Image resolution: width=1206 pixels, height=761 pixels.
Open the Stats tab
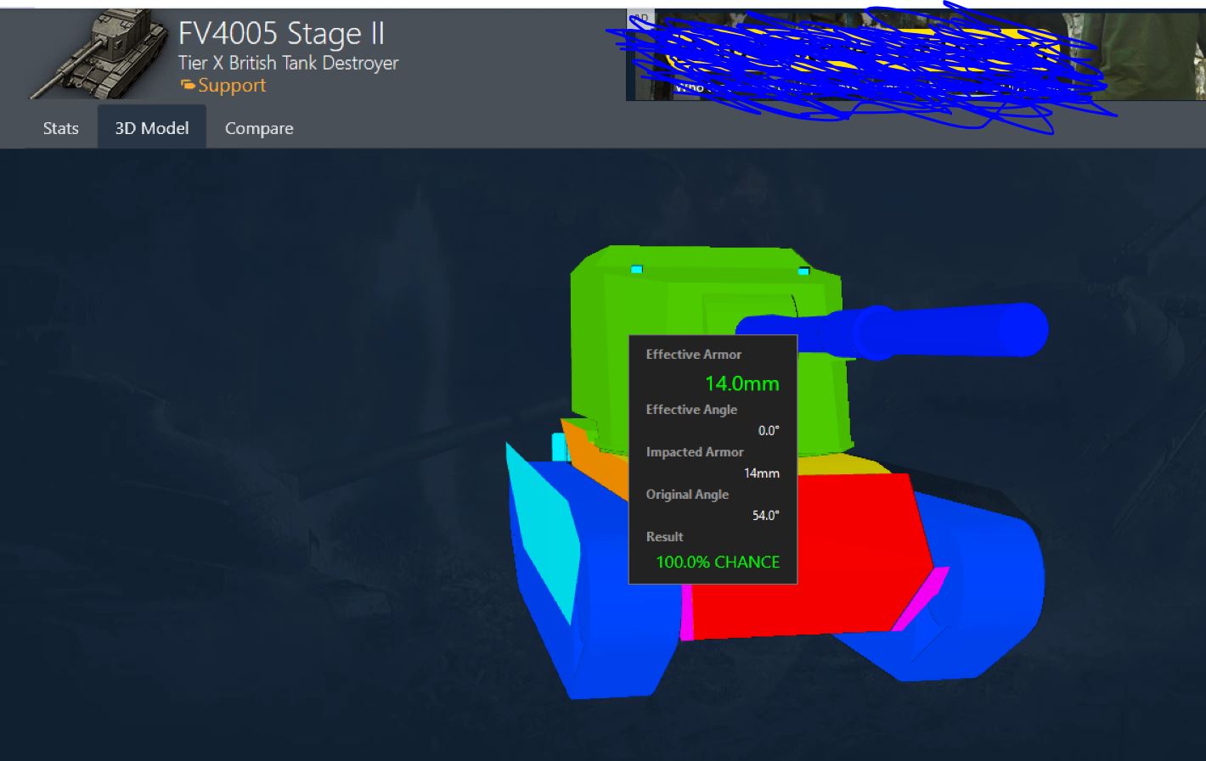[x=61, y=128]
